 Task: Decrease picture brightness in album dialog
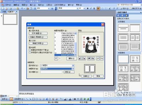(102, 58)
